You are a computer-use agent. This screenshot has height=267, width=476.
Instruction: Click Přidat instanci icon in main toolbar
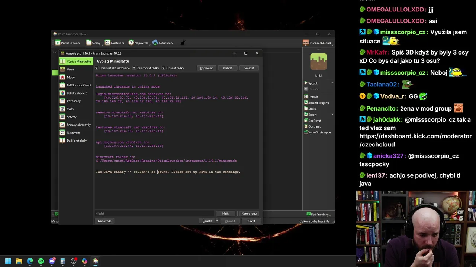pos(58,43)
